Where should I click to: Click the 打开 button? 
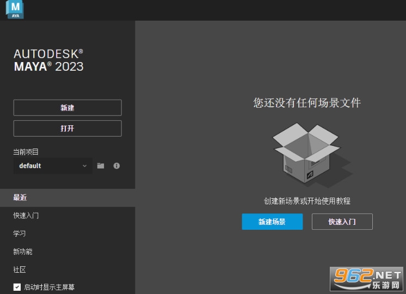tap(67, 128)
